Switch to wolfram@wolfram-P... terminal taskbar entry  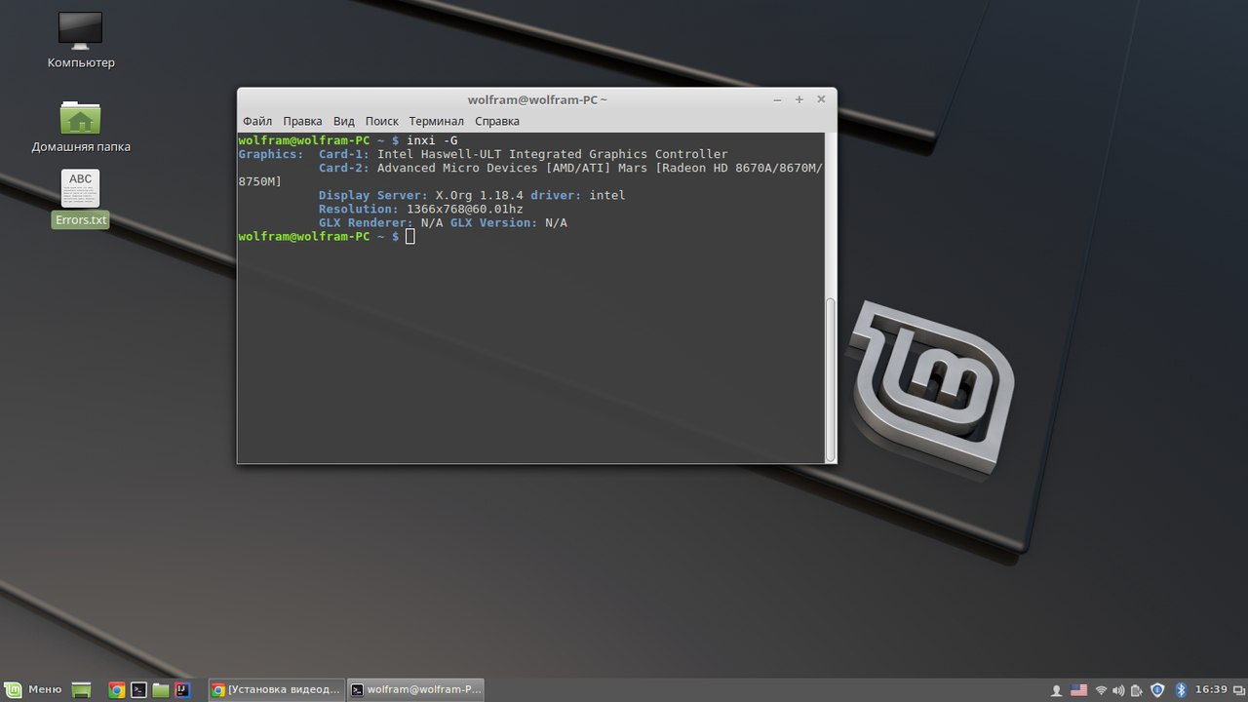coord(416,689)
